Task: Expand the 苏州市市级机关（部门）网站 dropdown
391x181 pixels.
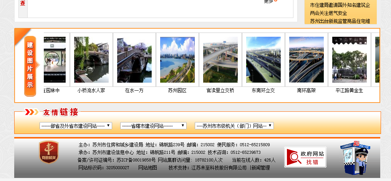Action: point(234,126)
